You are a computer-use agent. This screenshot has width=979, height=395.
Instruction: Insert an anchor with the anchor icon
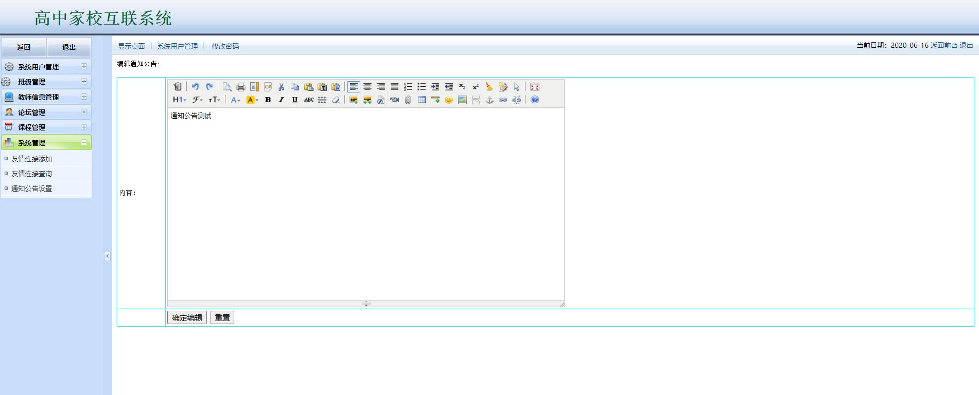coord(489,100)
